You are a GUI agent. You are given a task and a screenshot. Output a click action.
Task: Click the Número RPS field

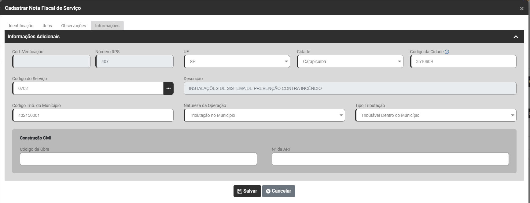(x=134, y=61)
